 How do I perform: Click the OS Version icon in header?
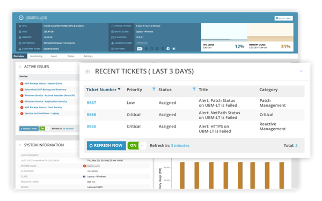(20, 43)
